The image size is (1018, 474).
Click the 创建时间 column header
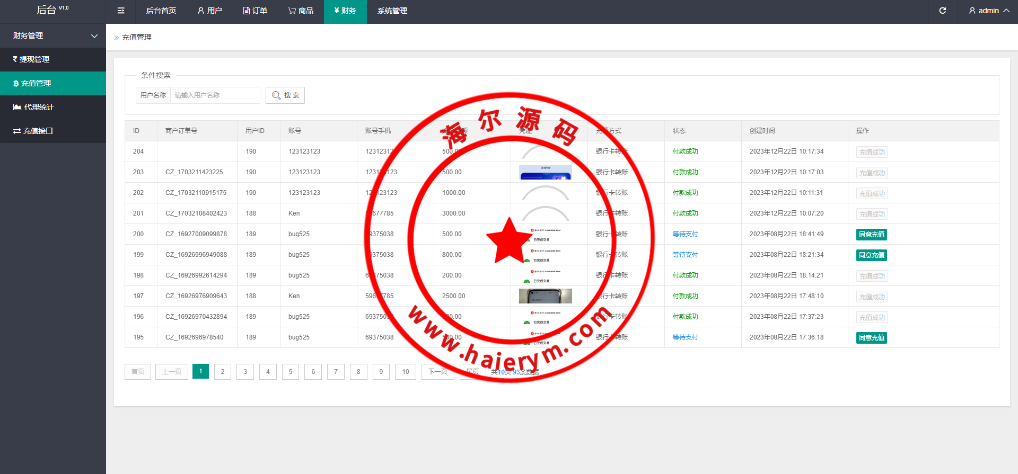(762, 131)
